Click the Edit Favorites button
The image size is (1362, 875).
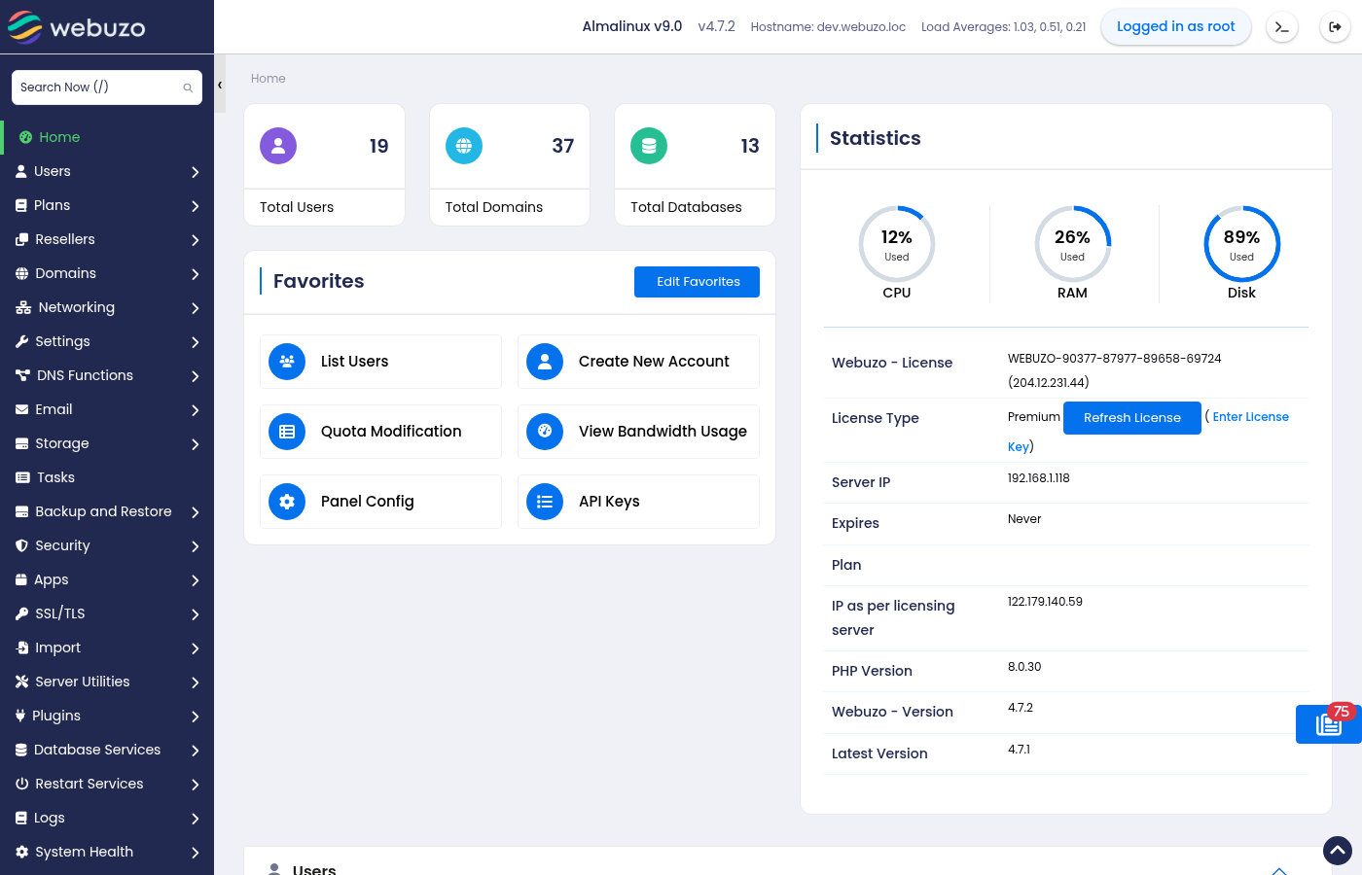point(697,282)
